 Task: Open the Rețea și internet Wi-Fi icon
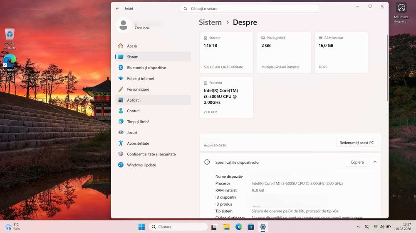pos(121,78)
